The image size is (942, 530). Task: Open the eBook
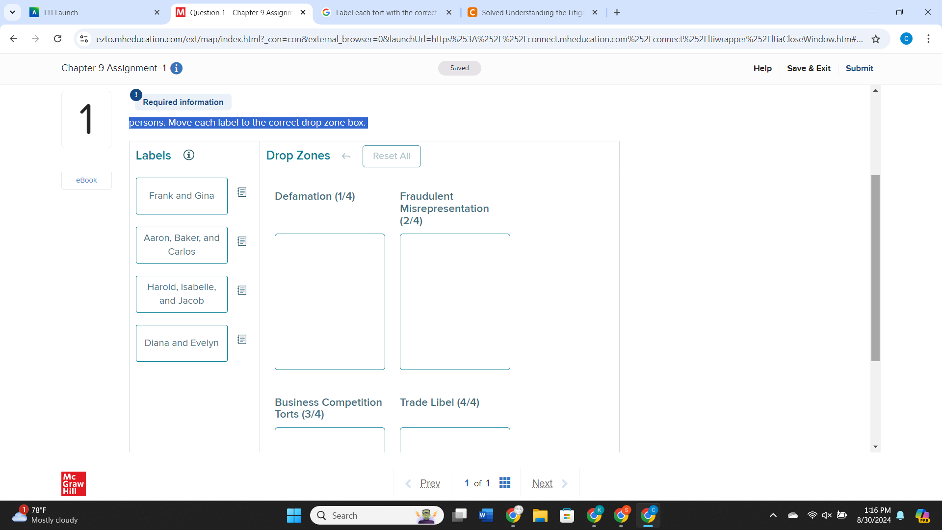click(x=86, y=180)
